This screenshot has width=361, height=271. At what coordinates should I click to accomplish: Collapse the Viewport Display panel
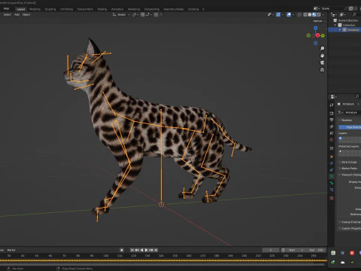point(350,175)
